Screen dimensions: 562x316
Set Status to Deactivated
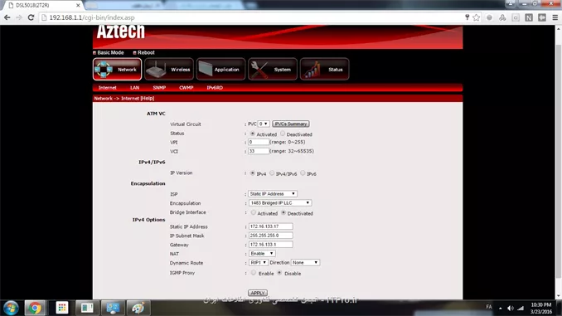(283, 134)
